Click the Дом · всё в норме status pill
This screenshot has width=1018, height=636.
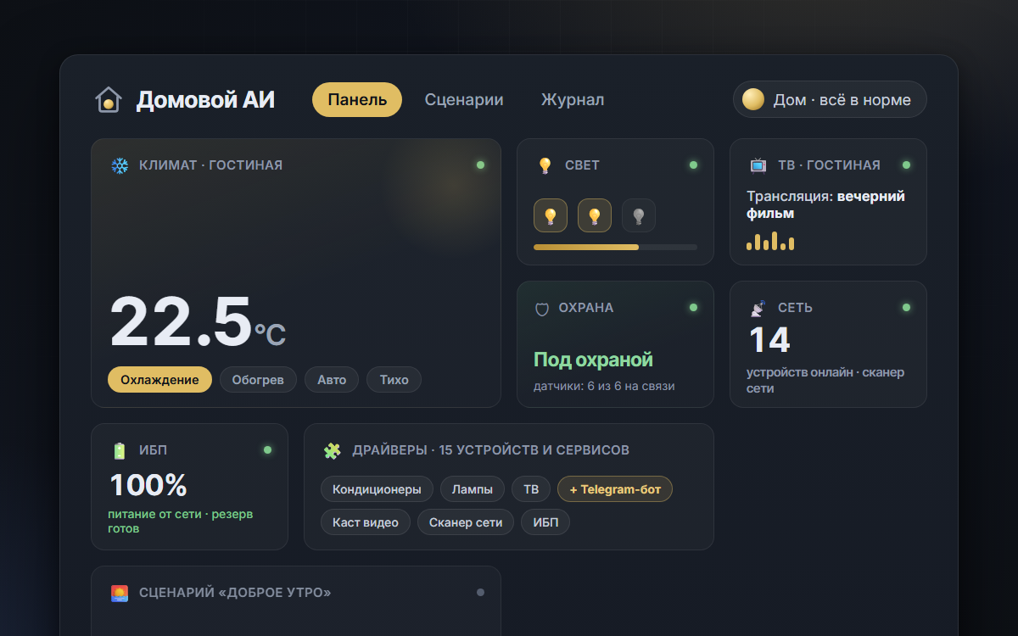(830, 99)
